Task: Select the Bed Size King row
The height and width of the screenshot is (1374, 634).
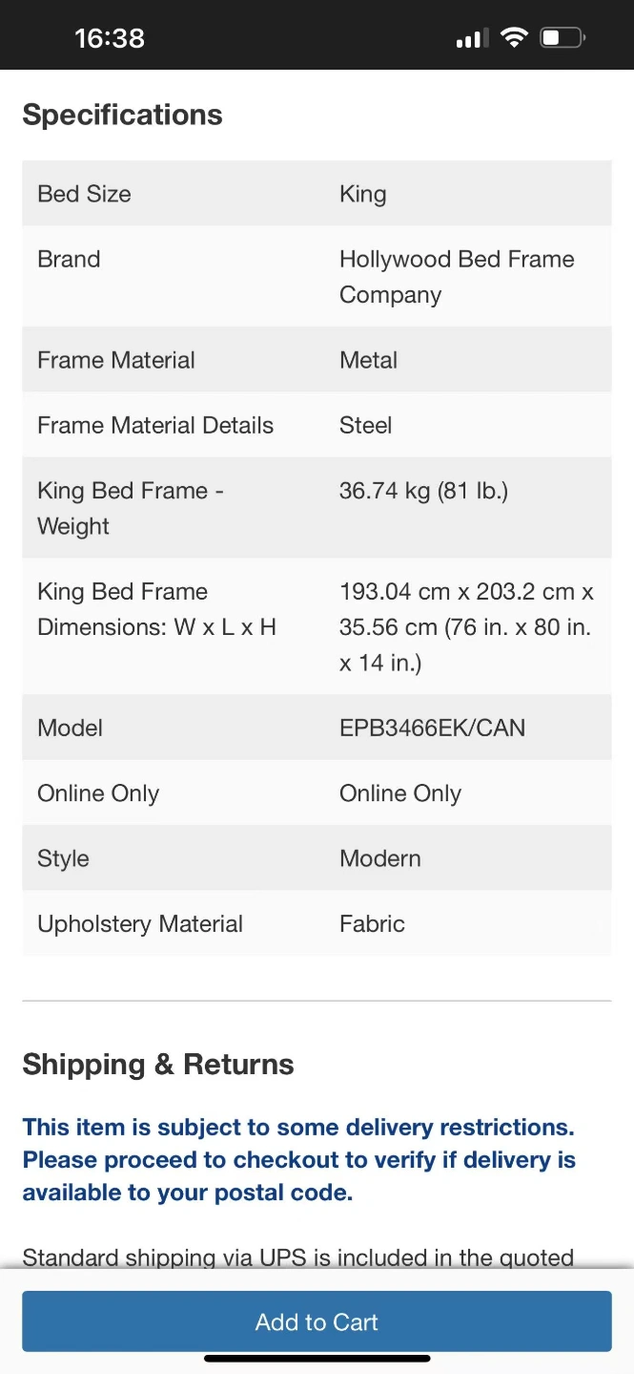Action: coord(317,194)
